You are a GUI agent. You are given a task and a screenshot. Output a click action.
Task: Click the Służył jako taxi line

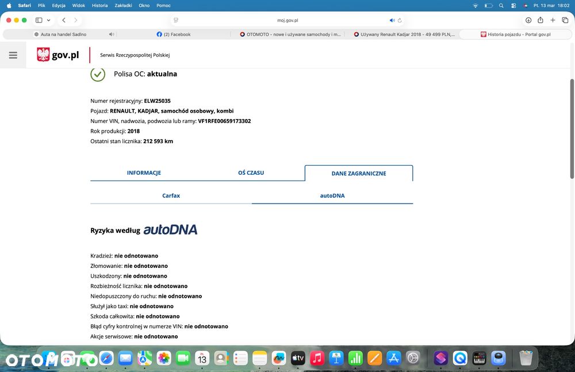132,306
